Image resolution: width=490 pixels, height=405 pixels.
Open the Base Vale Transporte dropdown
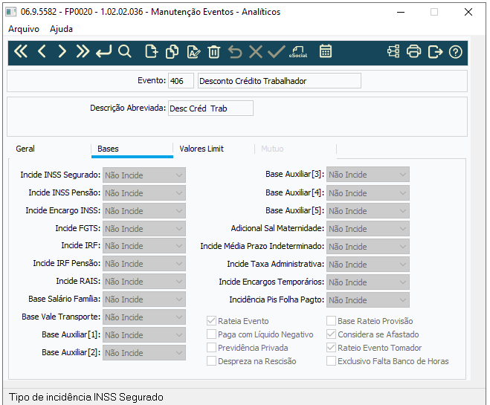(144, 317)
